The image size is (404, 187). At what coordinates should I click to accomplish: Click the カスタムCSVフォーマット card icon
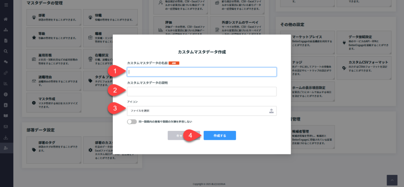(x=344, y=68)
